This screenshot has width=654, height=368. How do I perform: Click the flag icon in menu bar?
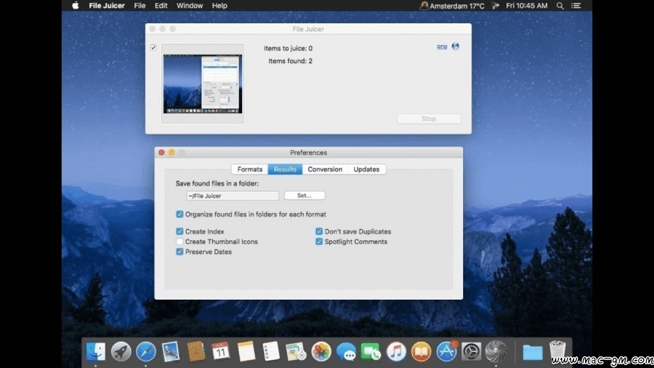tap(496, 6)
